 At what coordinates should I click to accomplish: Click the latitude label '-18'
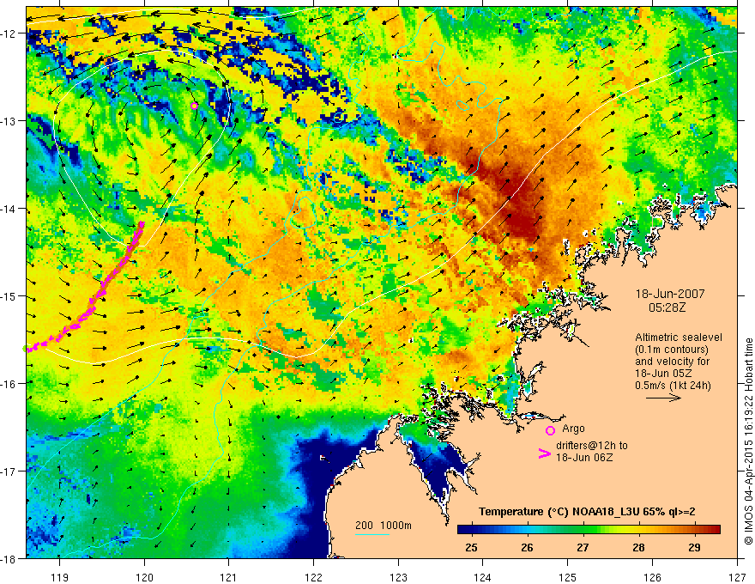(9, 558)
